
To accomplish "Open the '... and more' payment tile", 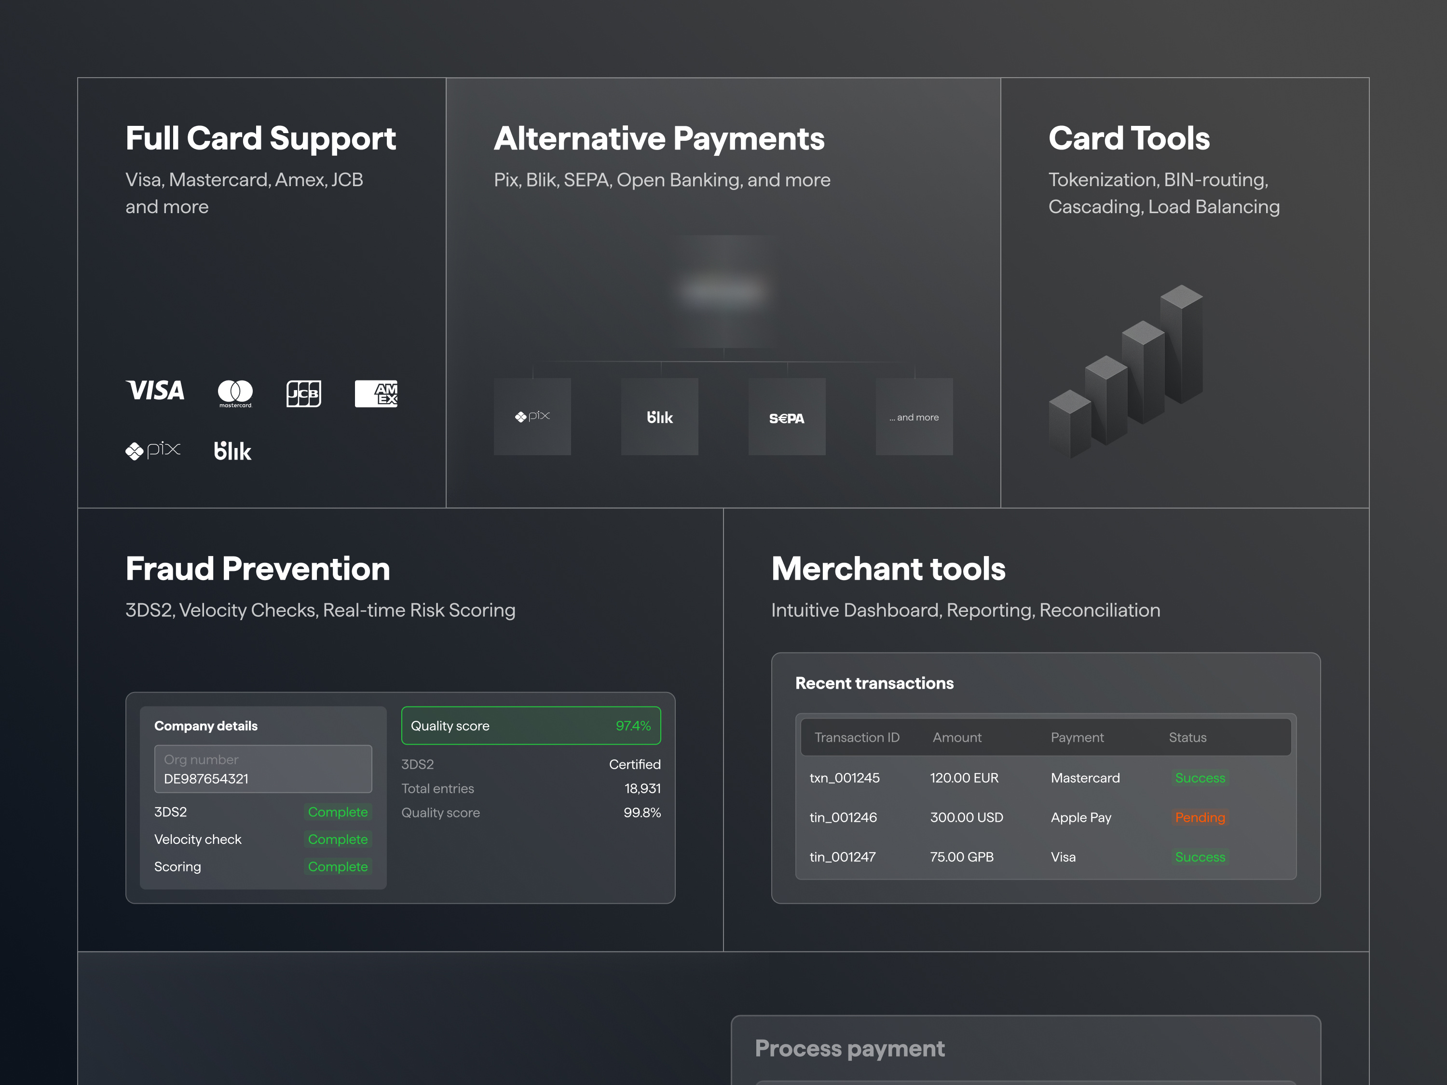I will click(x=914, y=417).
